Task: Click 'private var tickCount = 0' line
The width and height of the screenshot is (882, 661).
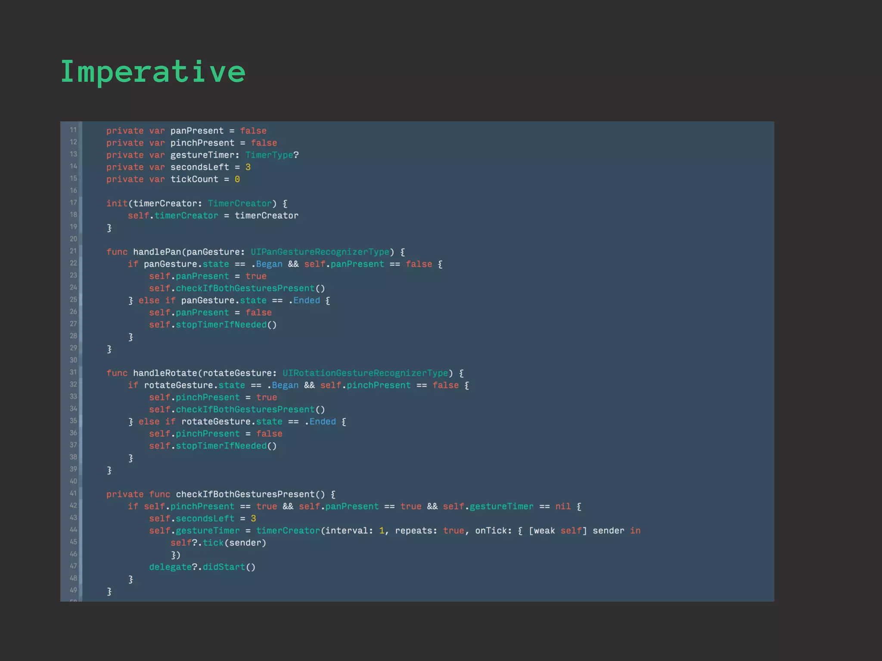Action: tap(173, 179)
